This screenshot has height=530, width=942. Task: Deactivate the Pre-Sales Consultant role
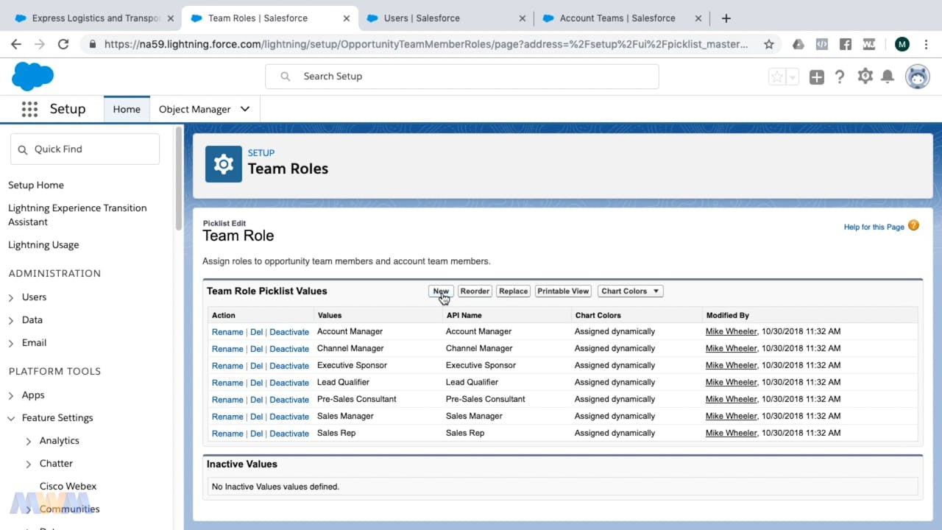[x=289, y=400]
